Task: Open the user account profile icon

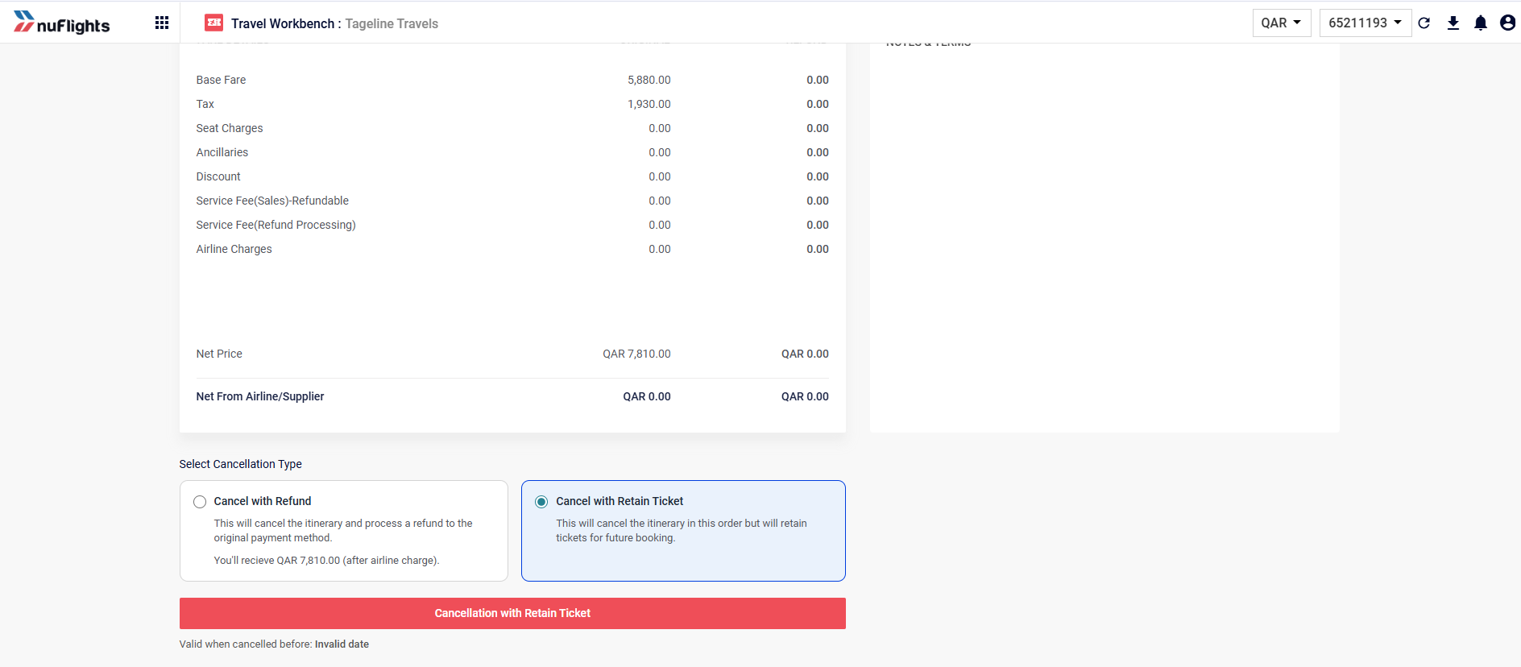Action: 1507,23
